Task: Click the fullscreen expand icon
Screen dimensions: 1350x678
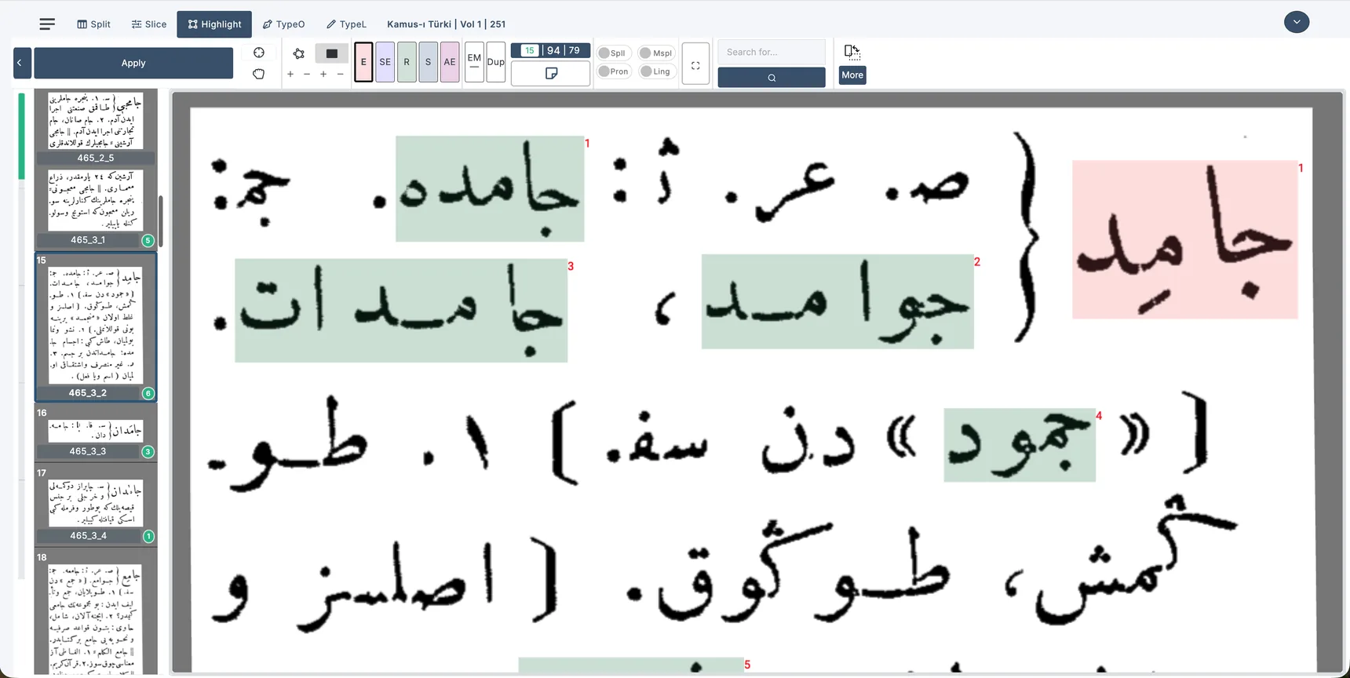Action: (695, 65)
